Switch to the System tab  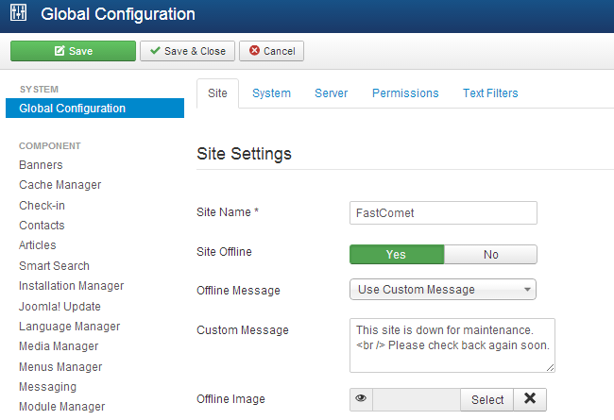pyautogui.click(x=271, y=93)
